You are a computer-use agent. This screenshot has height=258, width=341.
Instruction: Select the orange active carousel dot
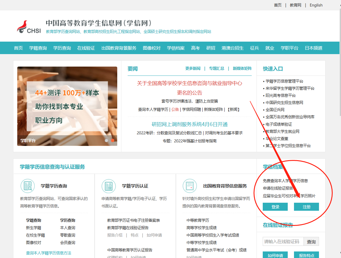pyautogui.click(x=112, y=140)
